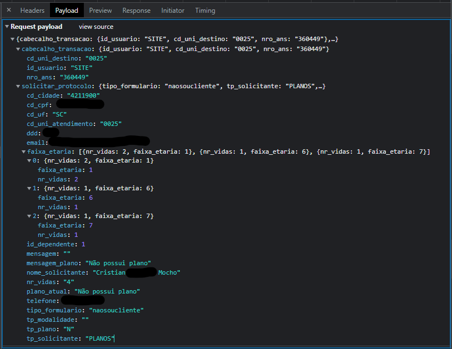Click the mensagem empty string row
The image size is (452, 349).
48,254
